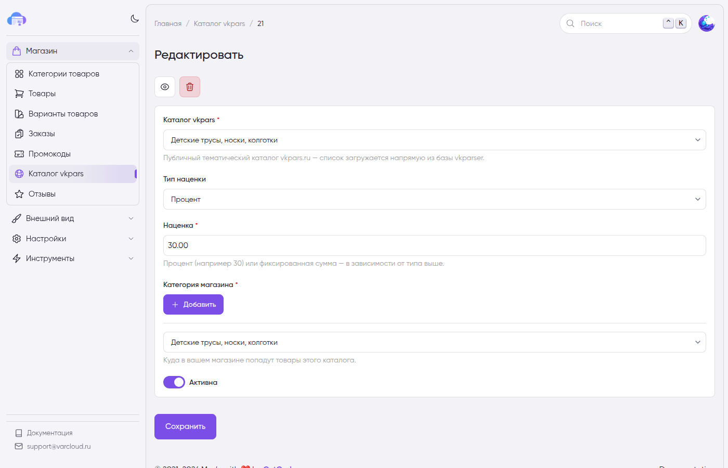Click the eye view icon button
Screen dimensions: 728x468
pyautogui.click(x=165, y=87)
